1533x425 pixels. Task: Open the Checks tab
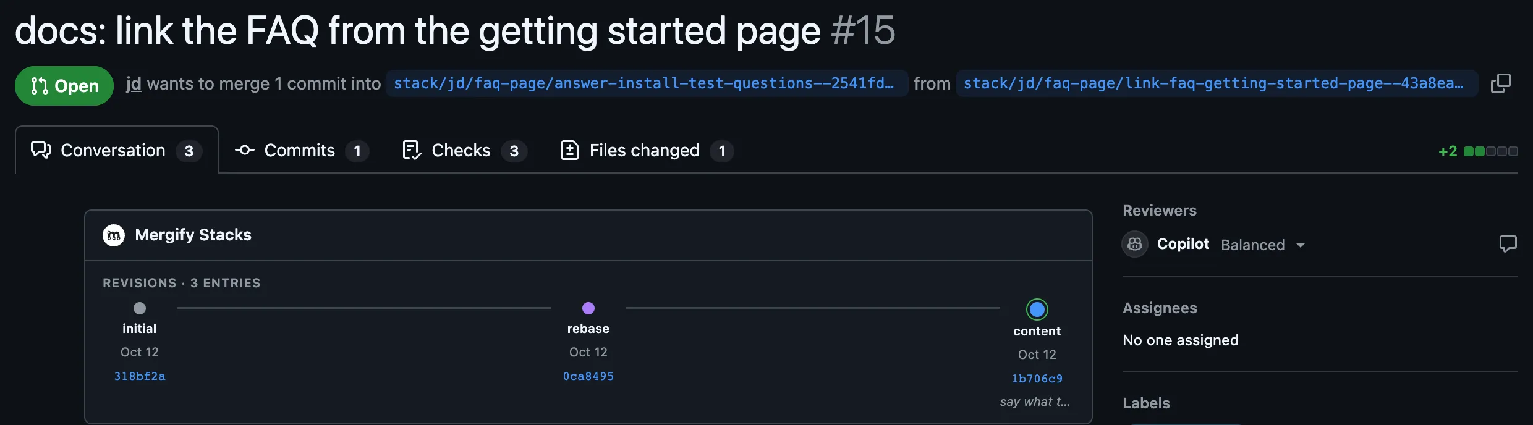[464, 150]
